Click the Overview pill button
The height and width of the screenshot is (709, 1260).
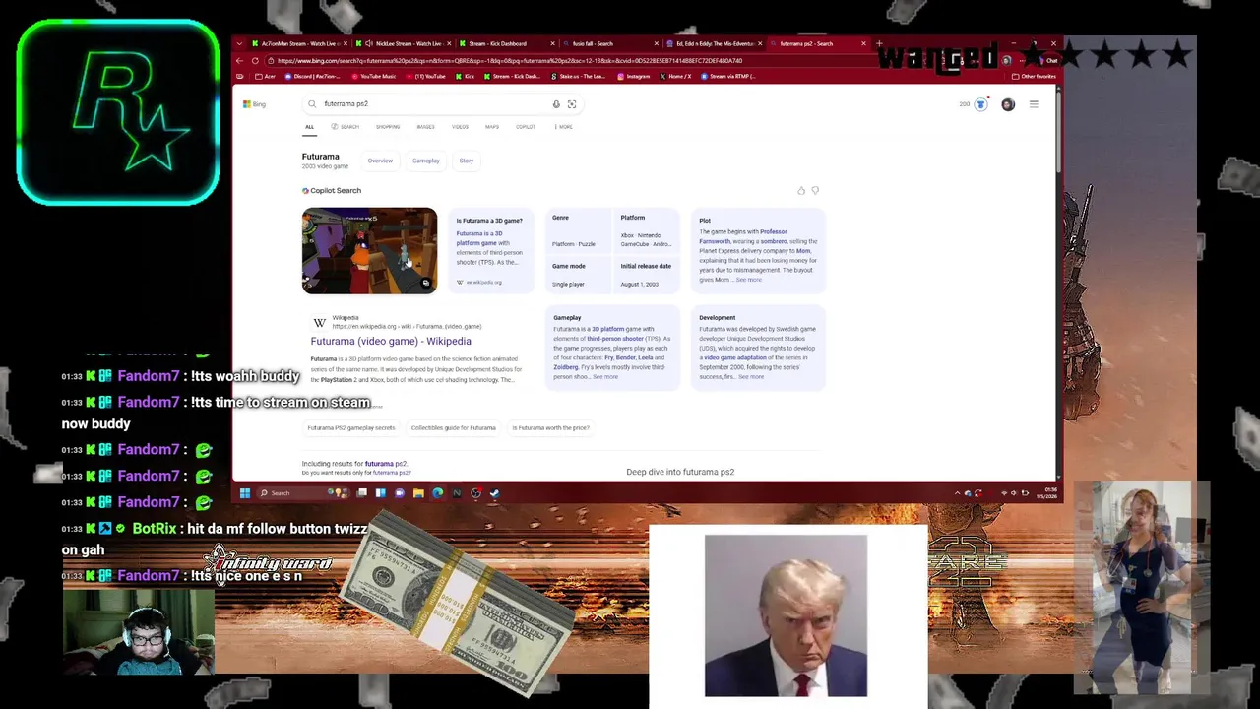click(380, 161)
